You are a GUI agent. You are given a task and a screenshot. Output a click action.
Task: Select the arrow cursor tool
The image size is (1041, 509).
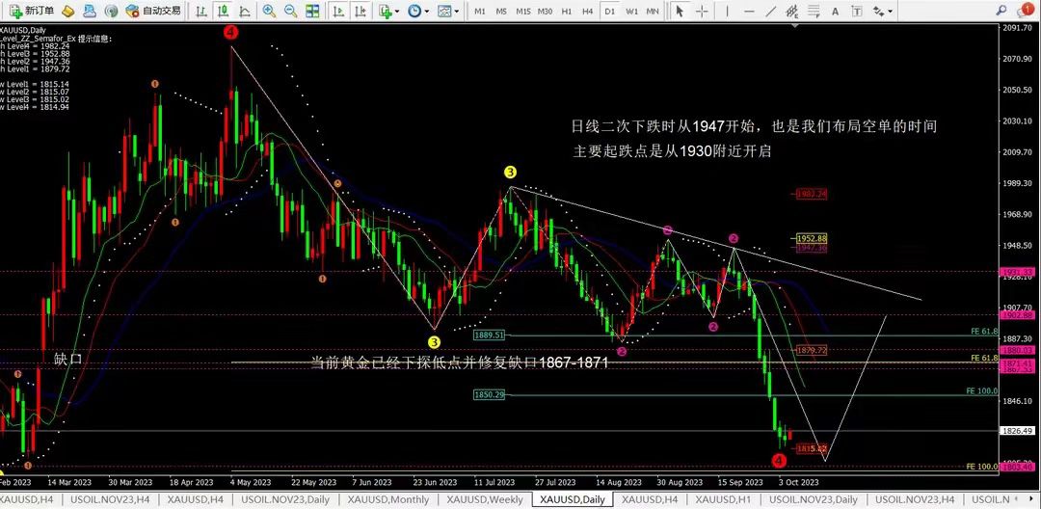680,12
